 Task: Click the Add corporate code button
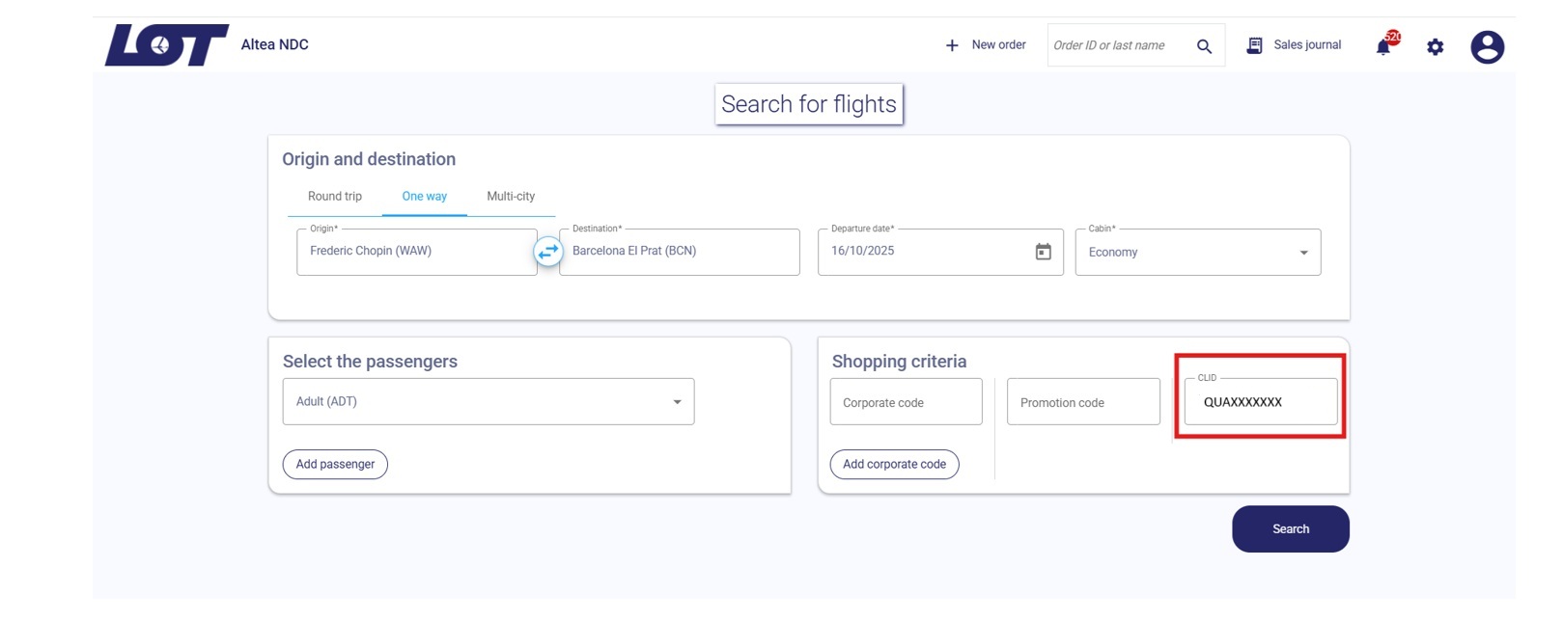(894, 464)
